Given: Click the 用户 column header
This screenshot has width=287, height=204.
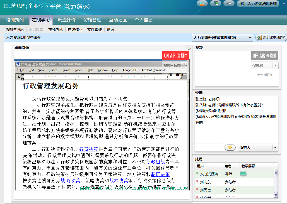Looking at the screenshot, I should 209,166.
